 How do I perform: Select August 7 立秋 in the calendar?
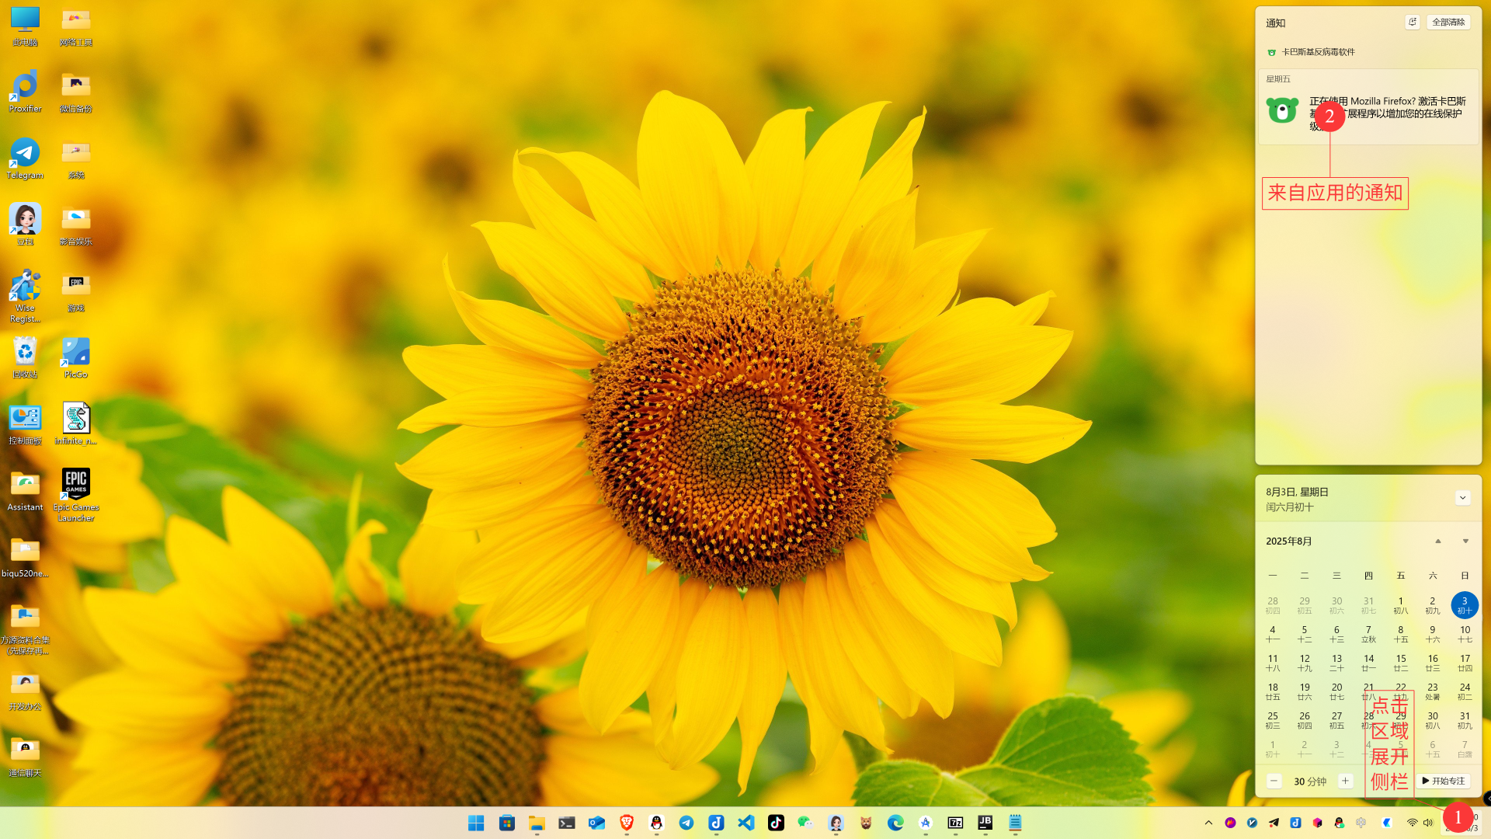point(1368,633)
